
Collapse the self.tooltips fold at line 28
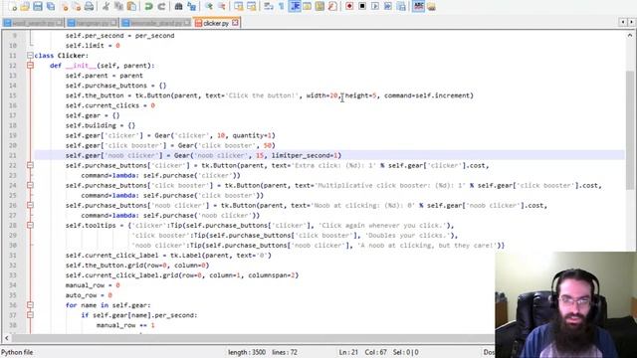[30, 225]
